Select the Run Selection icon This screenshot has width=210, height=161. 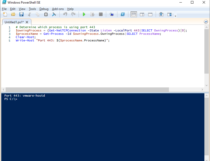92,14
